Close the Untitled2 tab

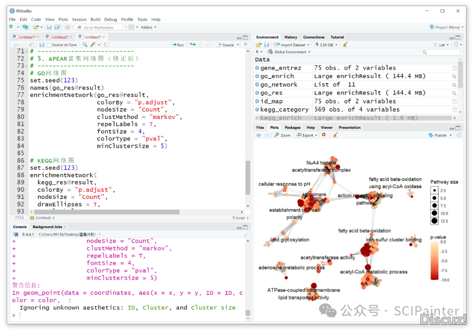click(x=71, y=37)
